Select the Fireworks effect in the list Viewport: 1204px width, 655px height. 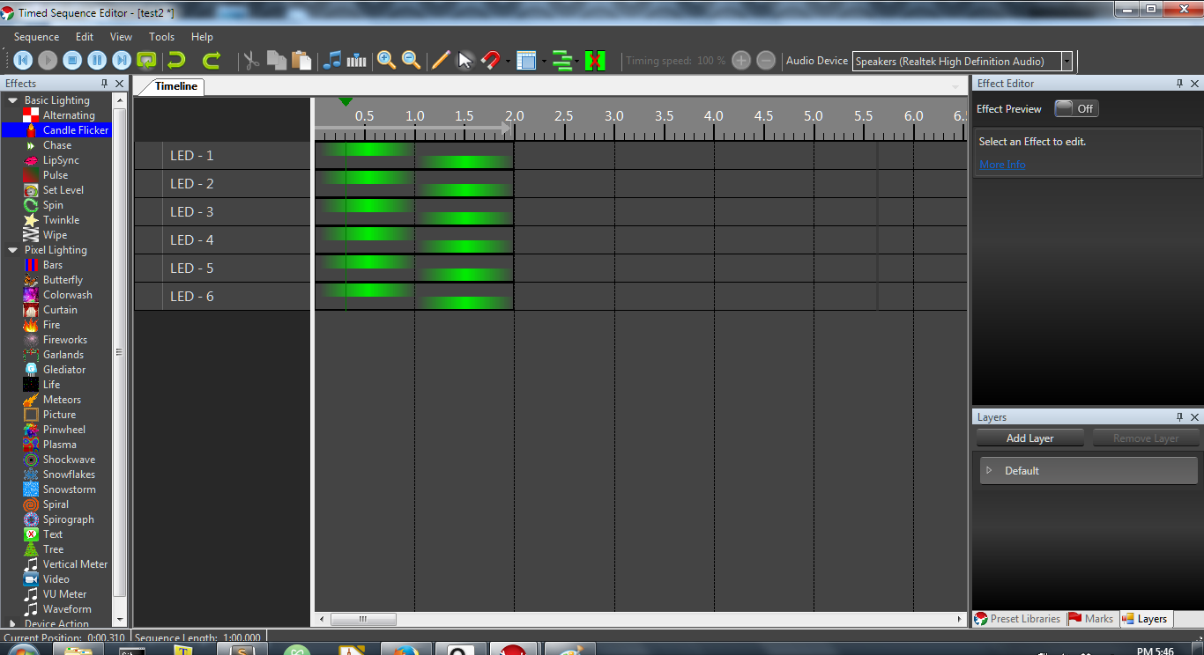[x=64, y=340]
